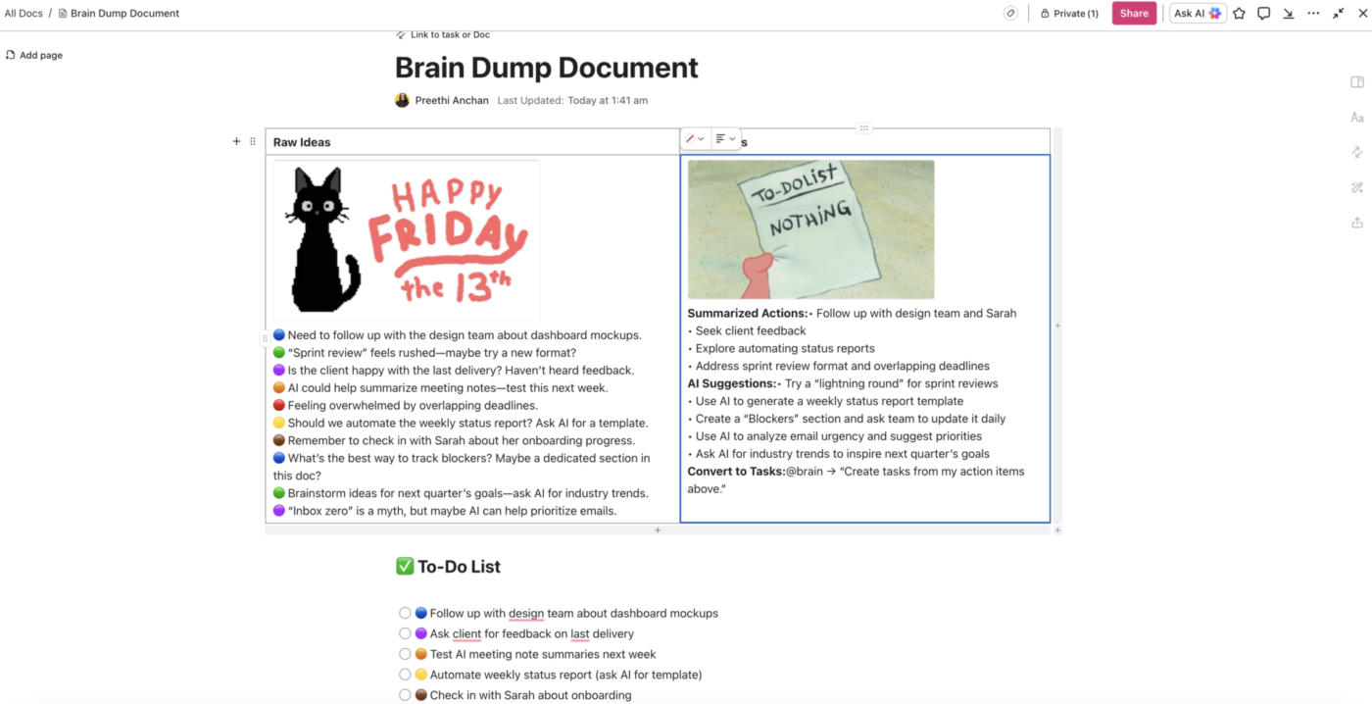Screen dimensions: 1372x704
Task: Click the drag handle dots beside the table
Action: click(x=253, y=141)
